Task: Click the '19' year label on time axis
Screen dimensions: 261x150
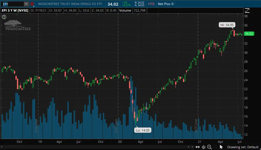Action: point(40,142)
